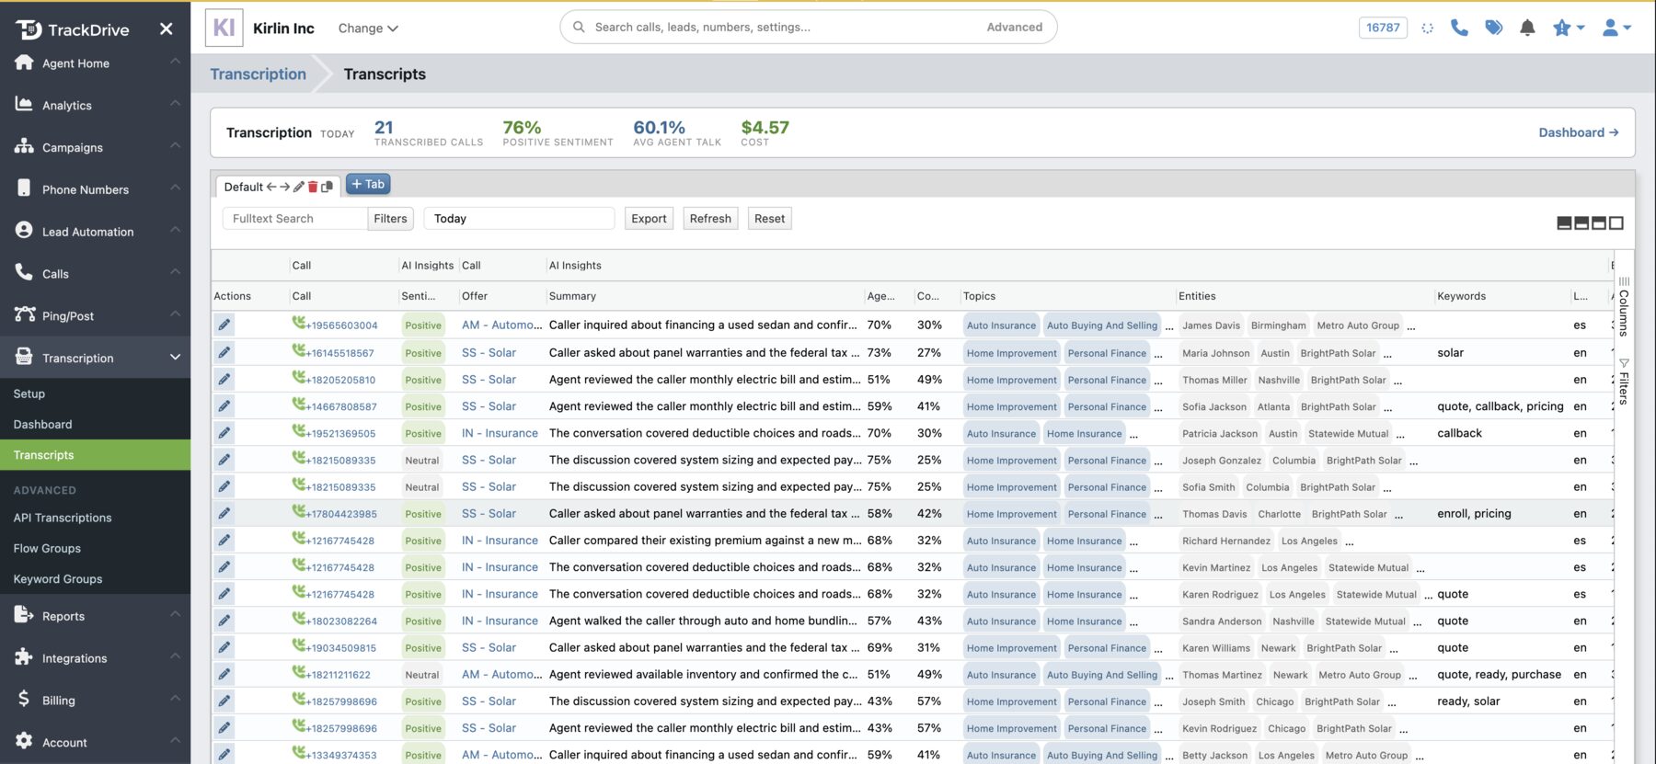Expand the Analytics menu
Screen dimensions: 1656x764
[95, 105]
